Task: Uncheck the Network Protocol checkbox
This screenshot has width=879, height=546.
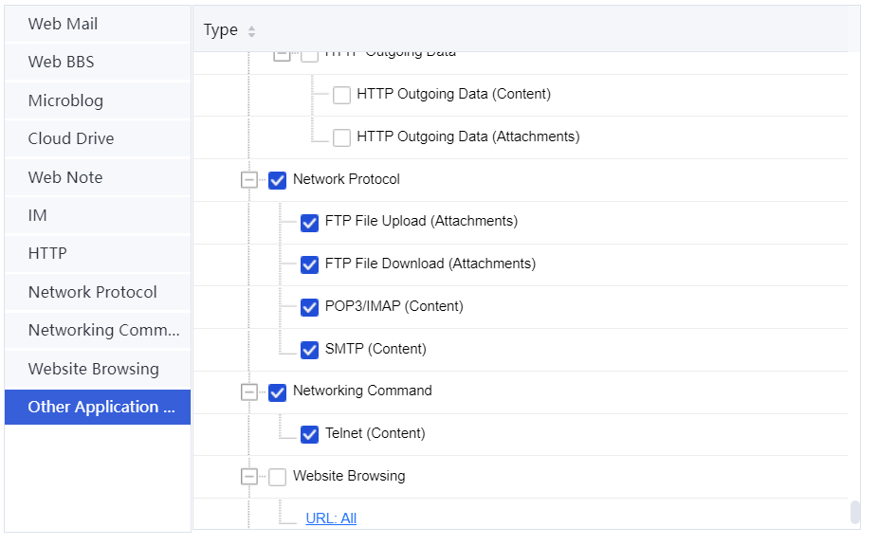Action: pos(277,180)
